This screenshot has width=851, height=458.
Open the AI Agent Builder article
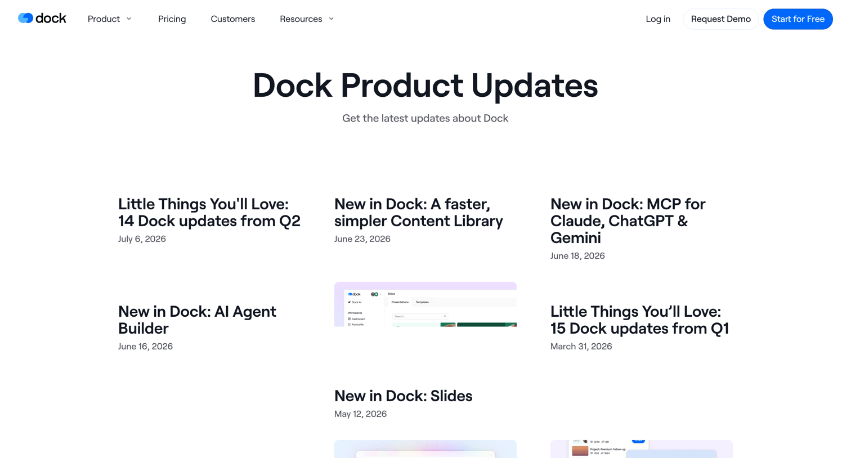pos(197,320)
